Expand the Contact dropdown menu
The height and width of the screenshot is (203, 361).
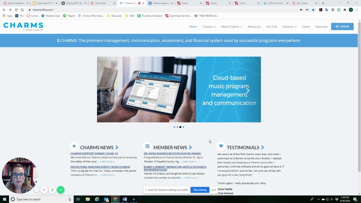pyautogui.click(x=209, y=27)
